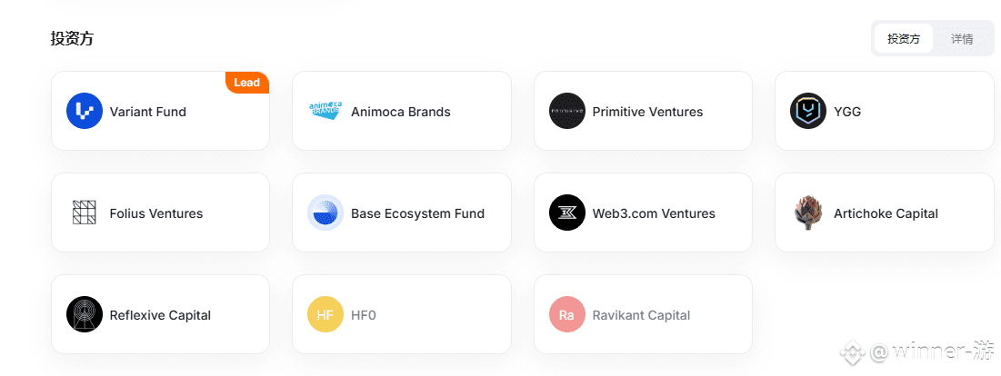Click the Base Ecosystem Fund blue circle logo
This screenshot has width=1001, height=376.
325,213
